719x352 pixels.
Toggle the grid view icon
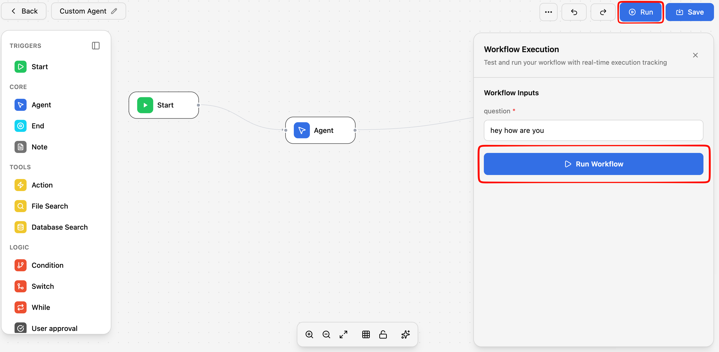pos(366,334)
